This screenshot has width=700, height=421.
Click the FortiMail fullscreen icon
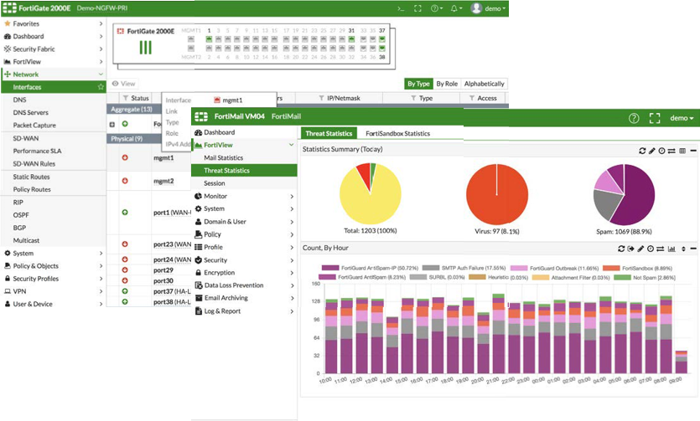(655, 118)
